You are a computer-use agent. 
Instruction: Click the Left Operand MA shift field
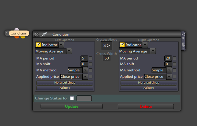(84, 64)
